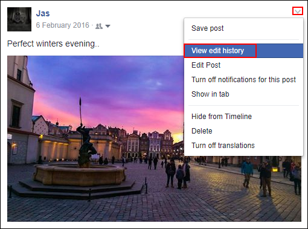Choose Show in tab
Viewport: 308px width, 229px height.
coord(243,94)
